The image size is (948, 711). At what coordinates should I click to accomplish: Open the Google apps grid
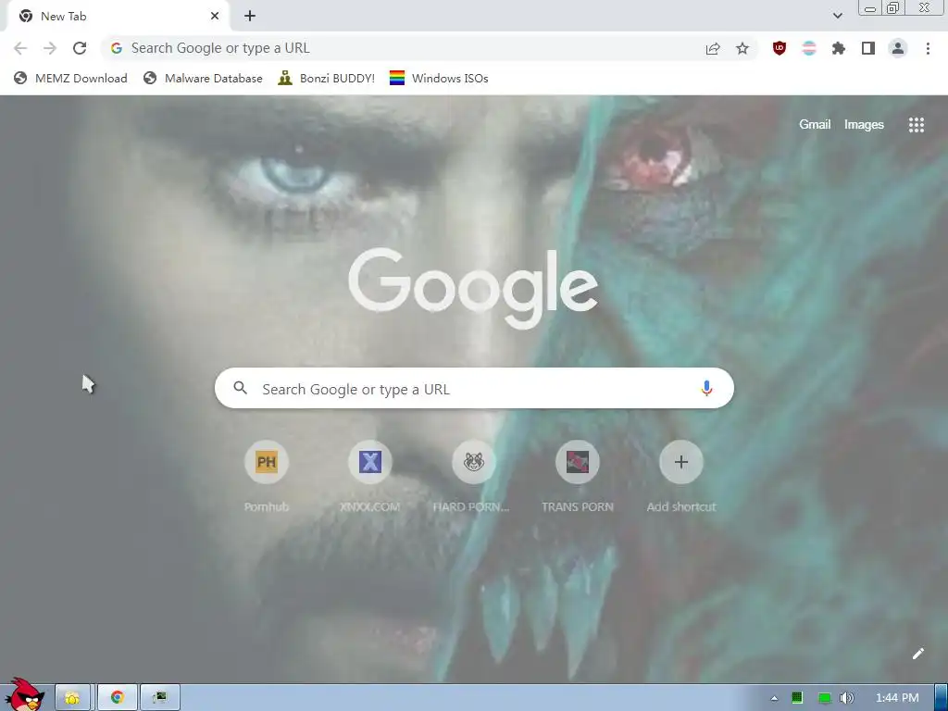[916, 125]
